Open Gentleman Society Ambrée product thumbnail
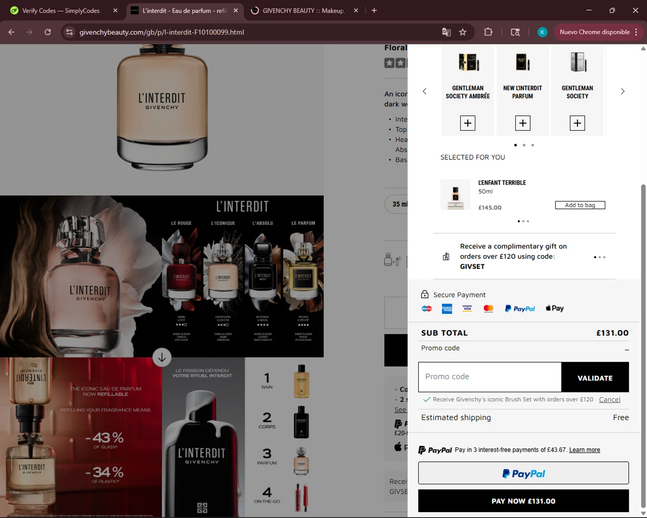The width and height of the screenshot is (647, 518). point(468,62)
